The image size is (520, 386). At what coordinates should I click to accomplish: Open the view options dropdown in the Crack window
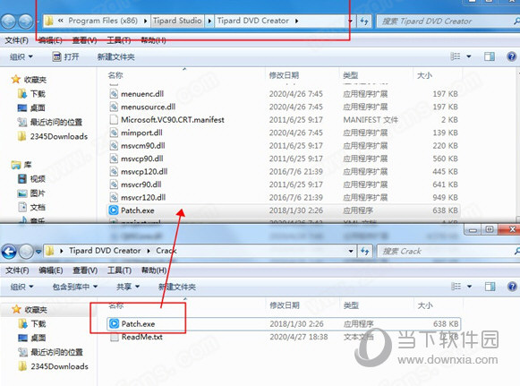(469, 287)
